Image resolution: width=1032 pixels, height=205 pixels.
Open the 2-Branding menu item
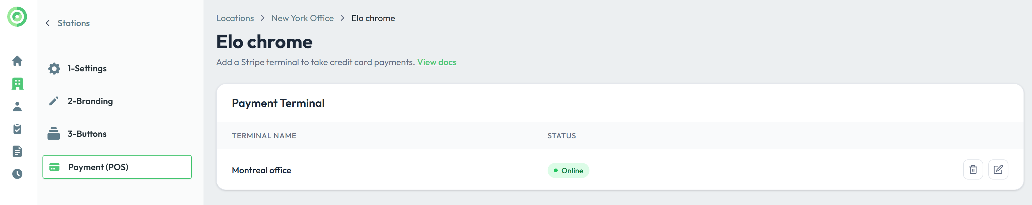[x=90, y=101]
